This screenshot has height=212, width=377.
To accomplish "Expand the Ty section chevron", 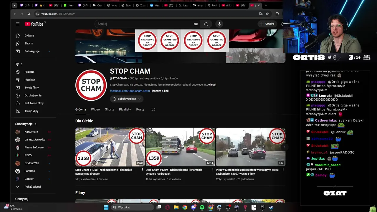I will click(x=22, y=64).
